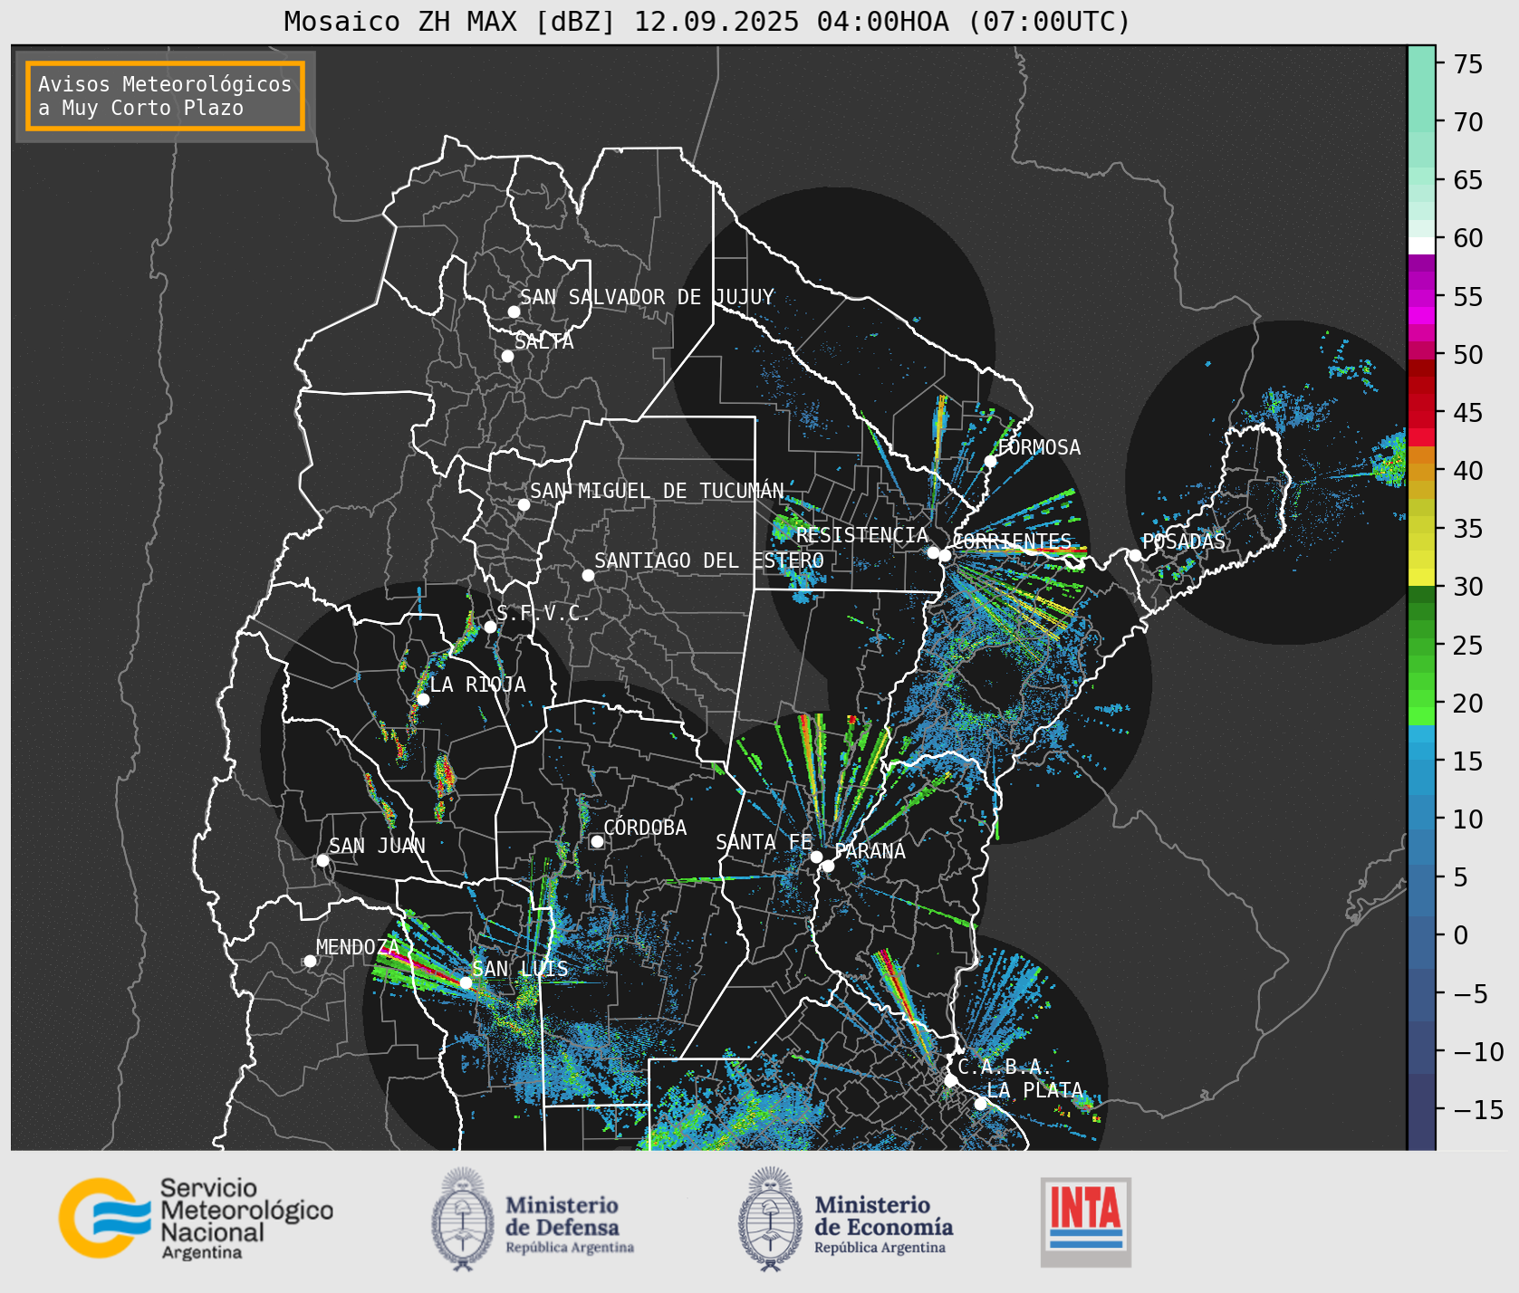Screen dimensions: 1519x1293
Task: Click the San Salvador de Jujuy city marker
Action: [514, 311]
